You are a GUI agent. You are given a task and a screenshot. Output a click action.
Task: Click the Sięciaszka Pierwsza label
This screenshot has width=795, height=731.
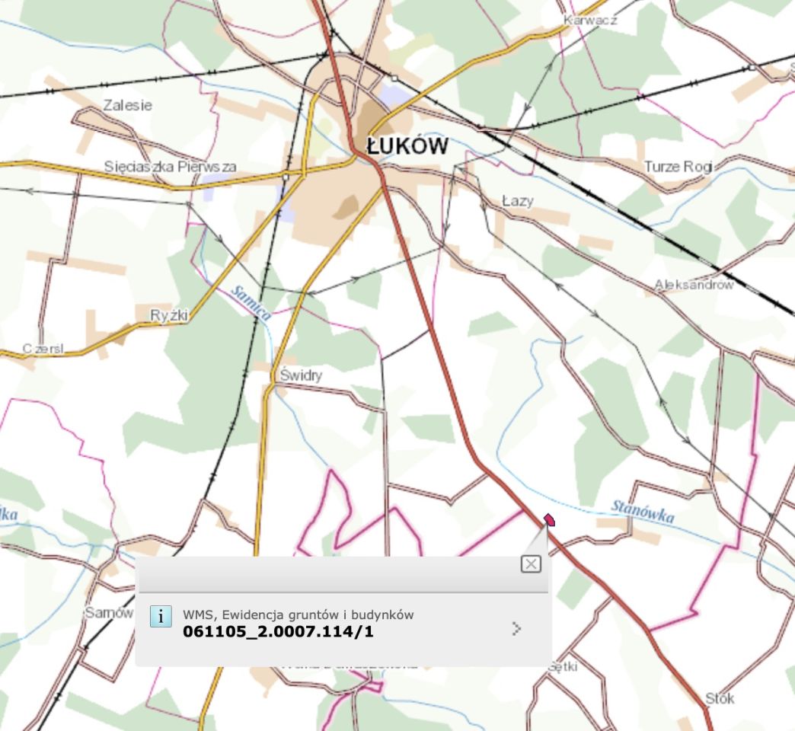170,166
